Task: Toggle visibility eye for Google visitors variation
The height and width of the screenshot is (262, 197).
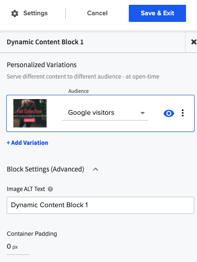Action: (169, 113)
